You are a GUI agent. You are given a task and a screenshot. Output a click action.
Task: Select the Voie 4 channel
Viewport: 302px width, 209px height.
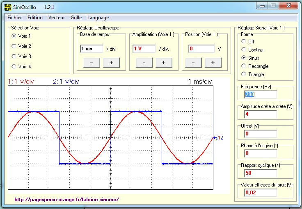[14, 66]
